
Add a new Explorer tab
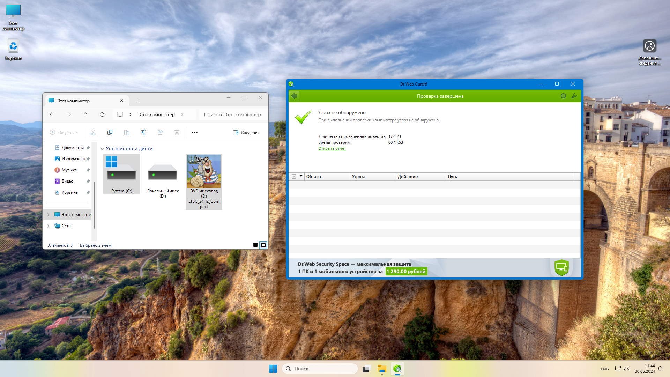[x=137, y=101]
